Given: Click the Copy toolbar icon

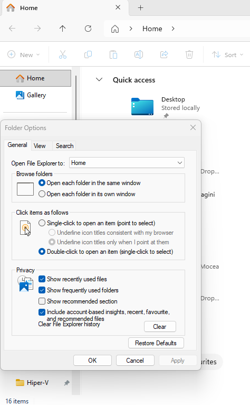Looking at the screenshot, I should 88,54.
